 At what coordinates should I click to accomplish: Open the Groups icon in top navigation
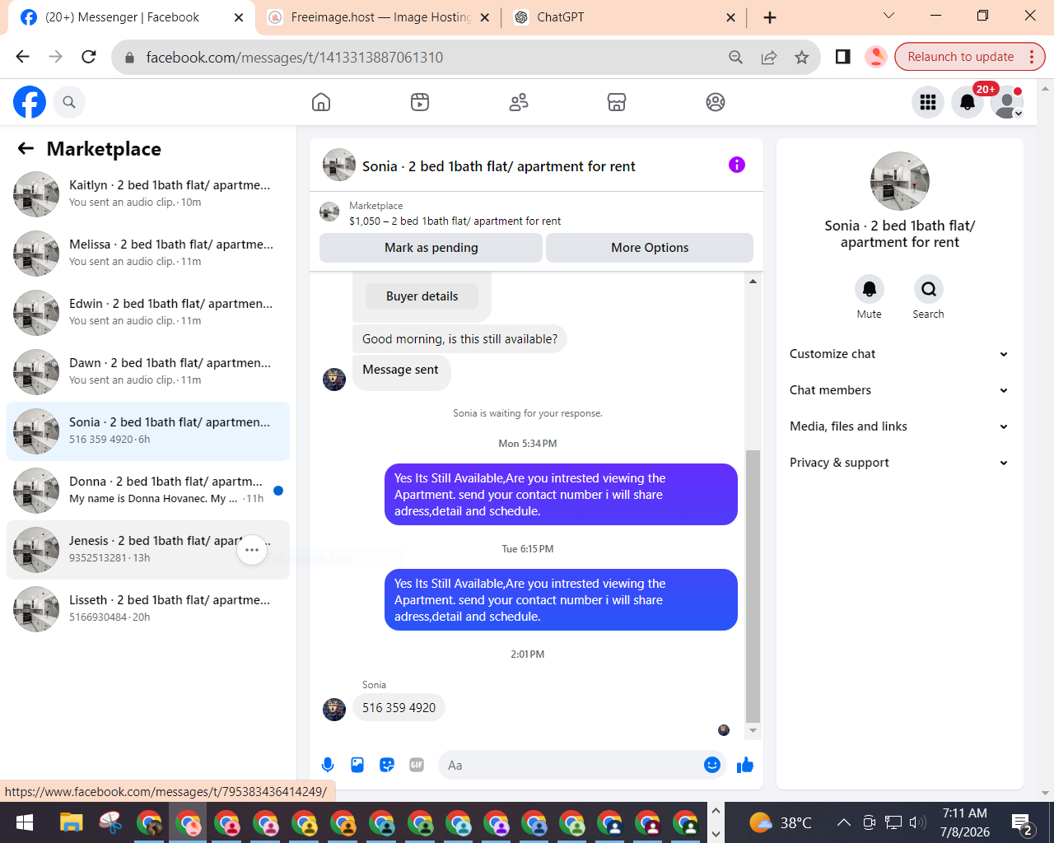pyautogui.click(x=716, y=102)
